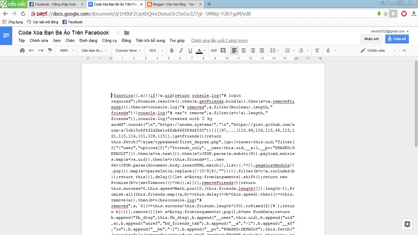
Task: Open numbered list options
Action: coord(290,50)
